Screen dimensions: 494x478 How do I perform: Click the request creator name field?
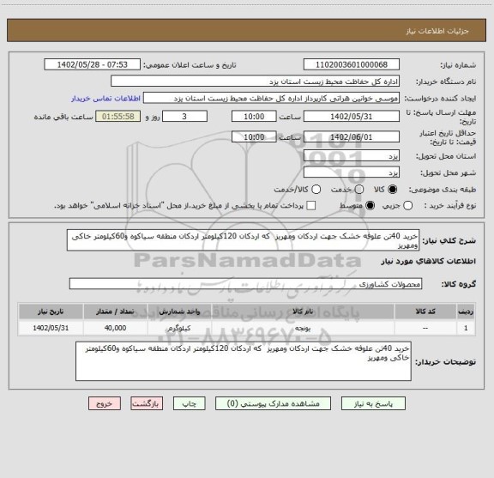[x=271, y=99]
